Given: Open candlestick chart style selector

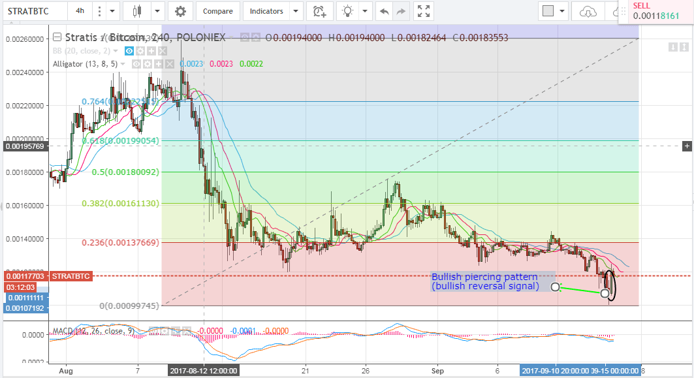Looking at the screenshot, I should pos(137,11).
